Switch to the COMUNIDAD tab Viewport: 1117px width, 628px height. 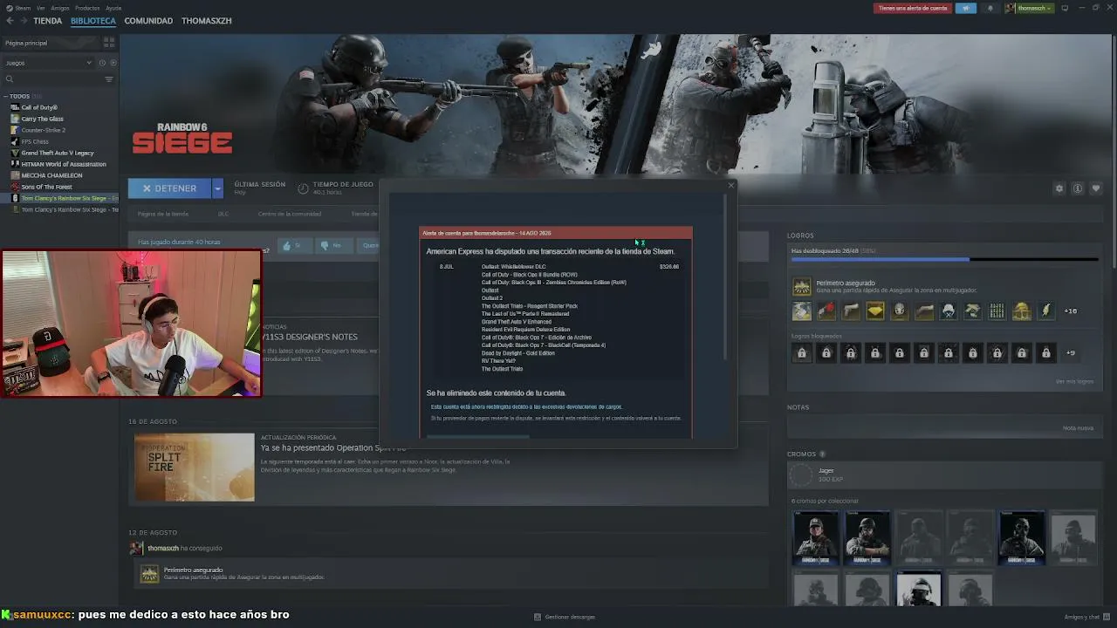[148, 21]
